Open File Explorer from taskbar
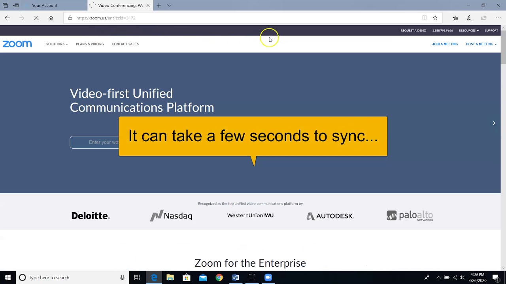This screenshot has height=284, width=506. pyautogui.click(x=170, y=278)
